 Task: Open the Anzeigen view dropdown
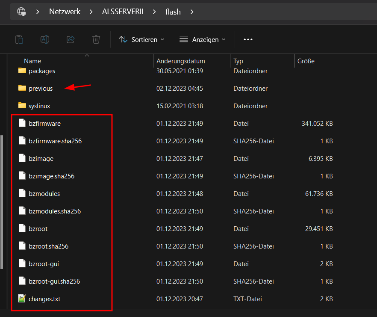click(203, 39)
